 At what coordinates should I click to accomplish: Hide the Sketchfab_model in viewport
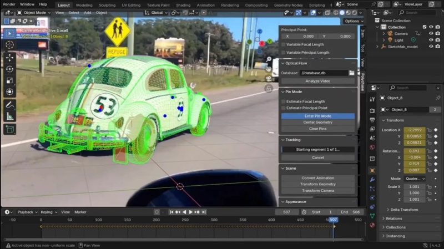coord(431,47)
